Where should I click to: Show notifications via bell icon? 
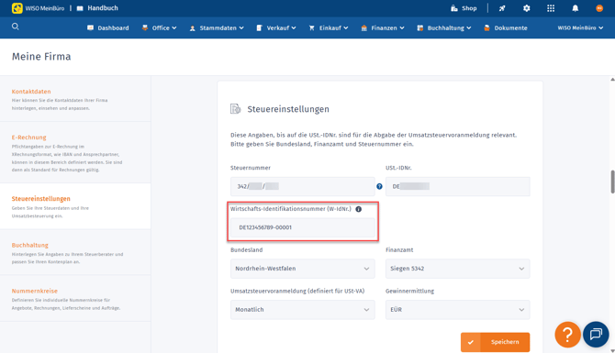(575, 8)
